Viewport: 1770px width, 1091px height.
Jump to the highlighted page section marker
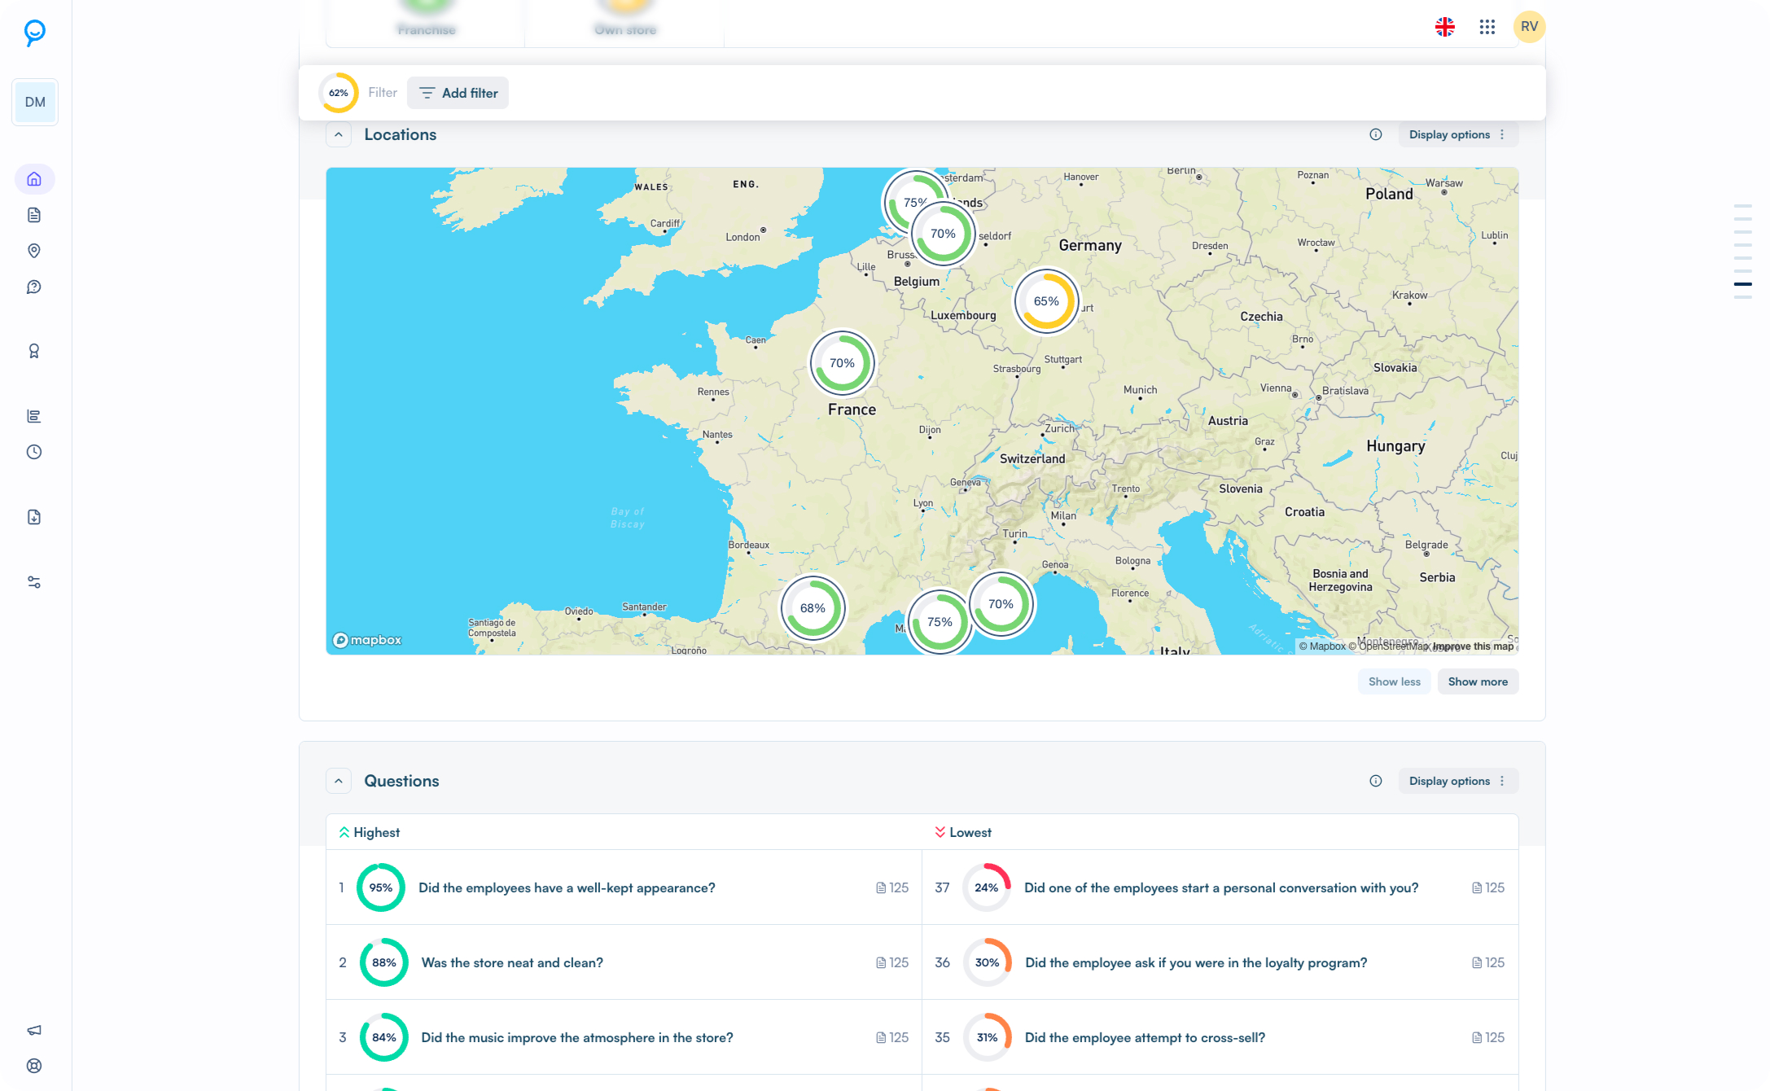(1743, 284)
